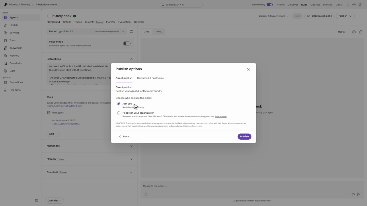Open the Add tools dropdown button
Screen dimensions: 367x206
(53, 134)
